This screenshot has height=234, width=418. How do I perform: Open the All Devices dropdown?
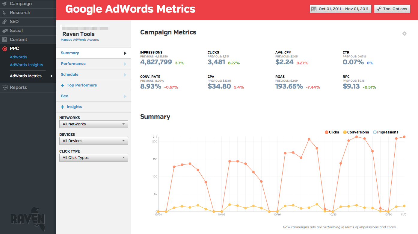pos(93,141)
